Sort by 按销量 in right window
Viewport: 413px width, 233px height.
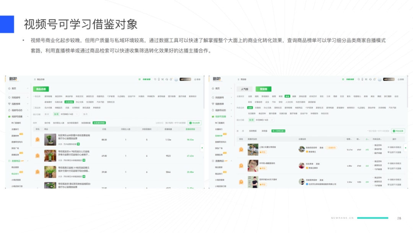pyautogui.click(x=265, y=131)
